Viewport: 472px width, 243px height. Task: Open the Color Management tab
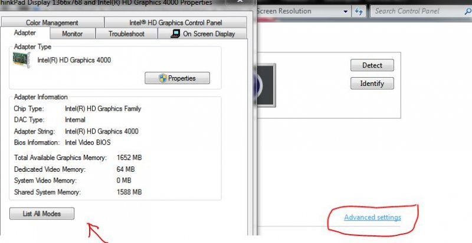[x=53, y=22]
